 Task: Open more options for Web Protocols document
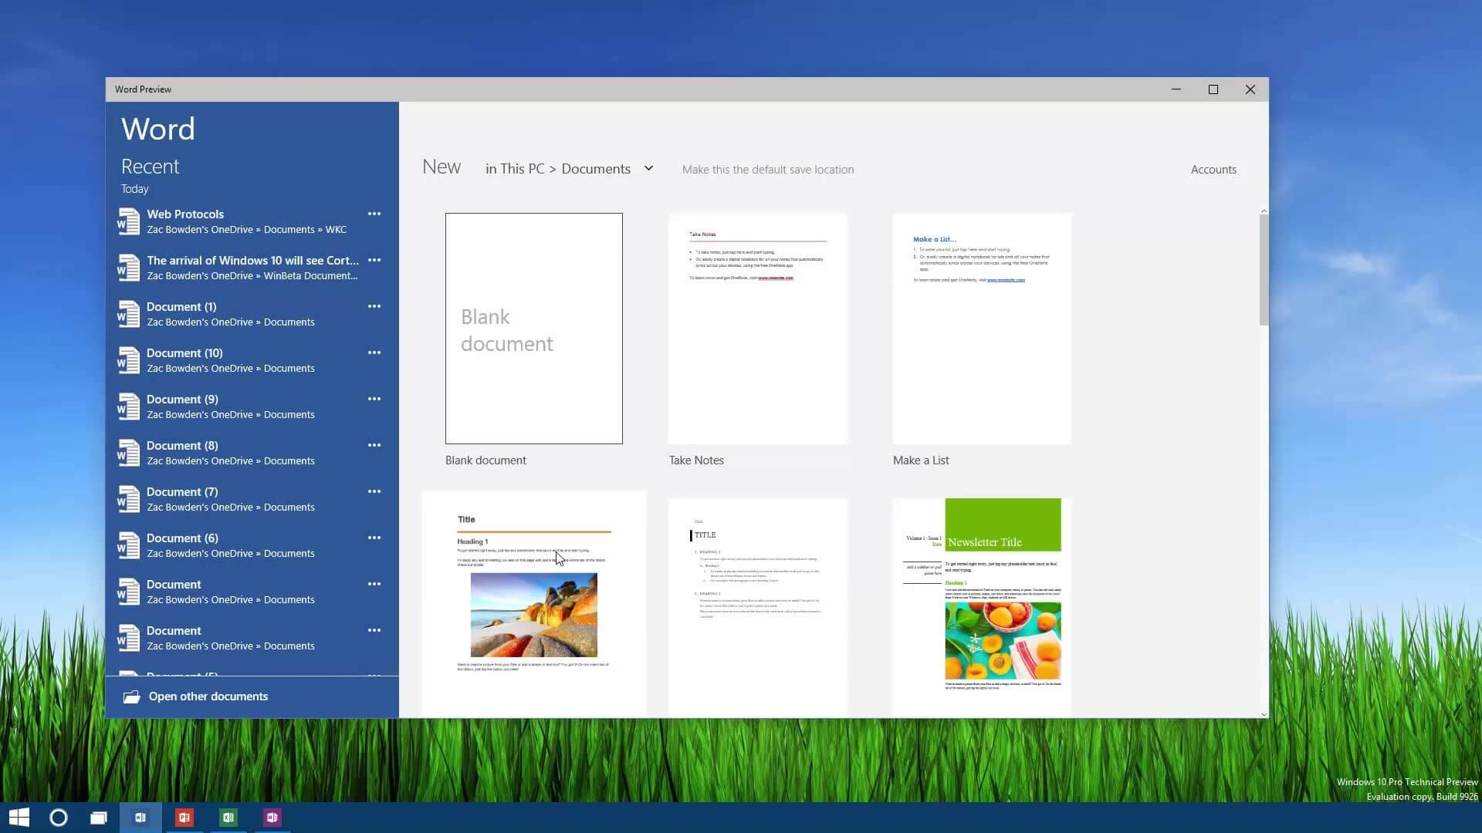[374, 214]
